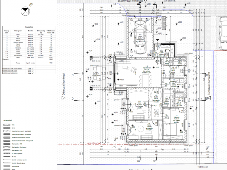227x170 pixels.
Task: Click the Padlóburkolat legend label
Action: click(x=15, y=166)
